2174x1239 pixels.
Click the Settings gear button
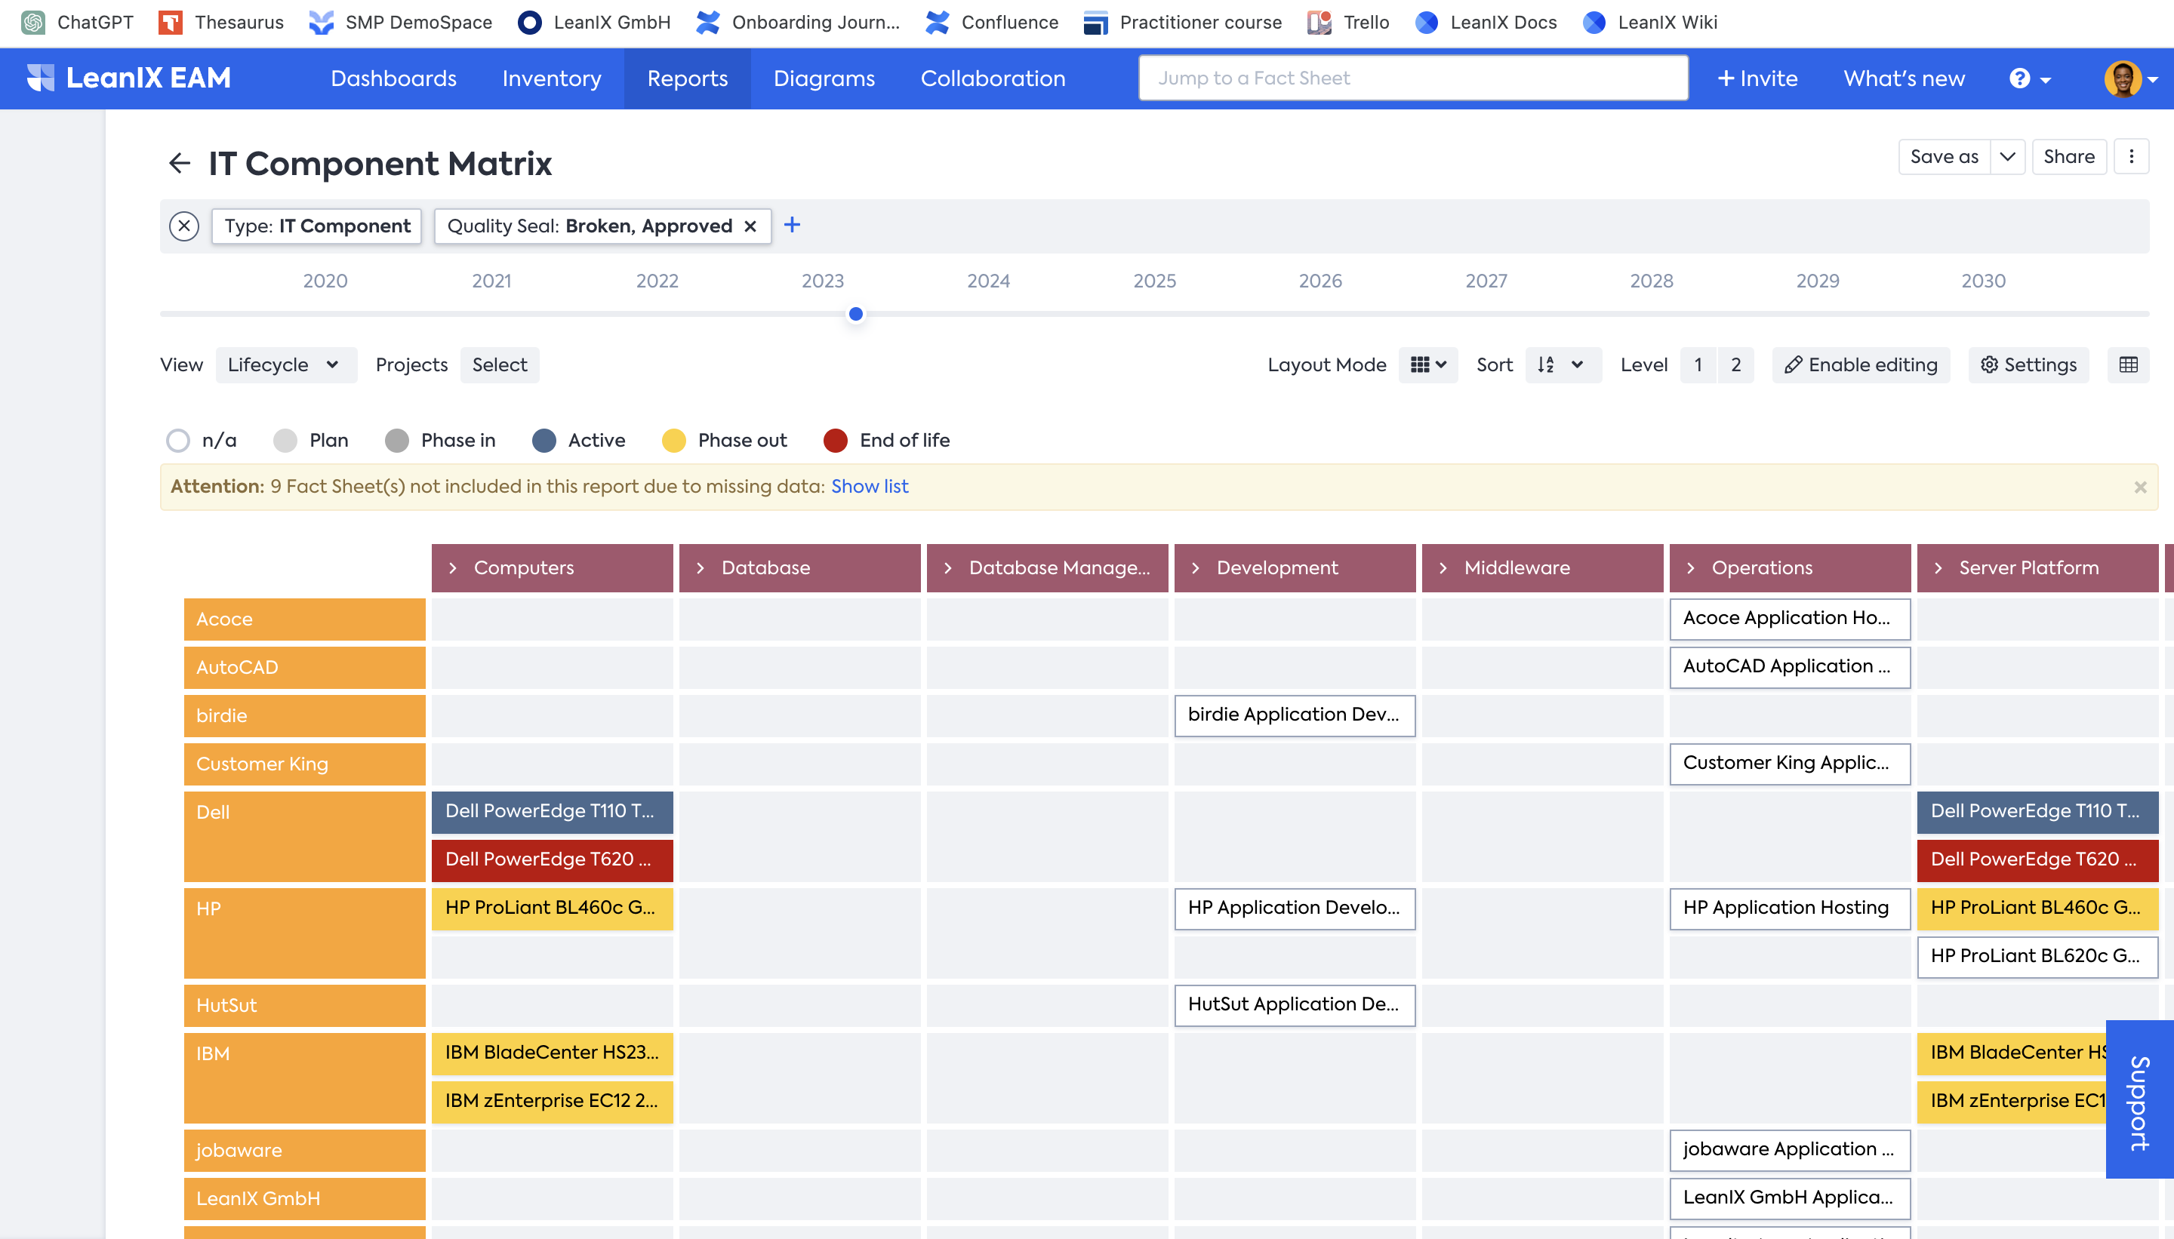tap(2028, 365)
